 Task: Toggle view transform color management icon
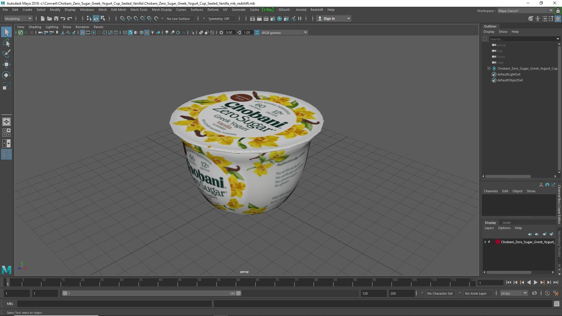[x=257, y=32]
